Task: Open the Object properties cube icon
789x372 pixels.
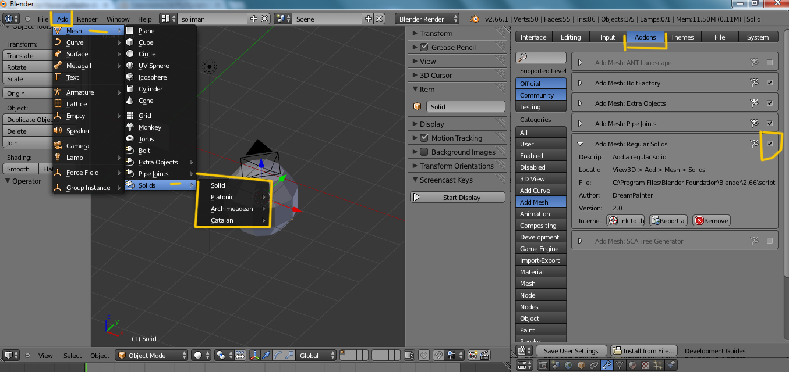Action: 581,365
